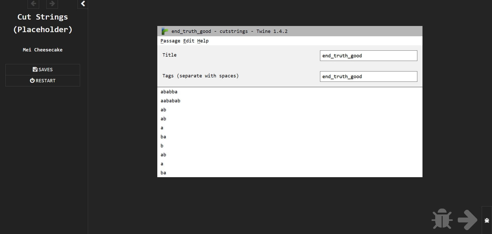Click the large gray bug icon

coord(442,219)
